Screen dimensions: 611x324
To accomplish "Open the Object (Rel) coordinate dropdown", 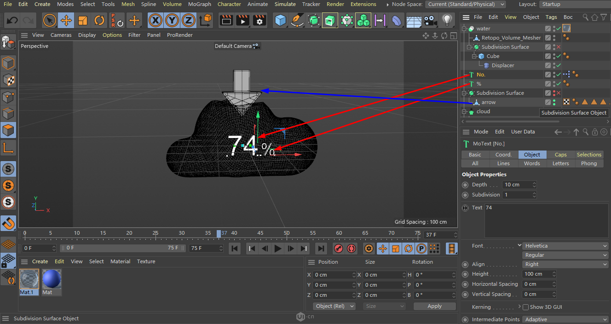I will click(334, 306).
